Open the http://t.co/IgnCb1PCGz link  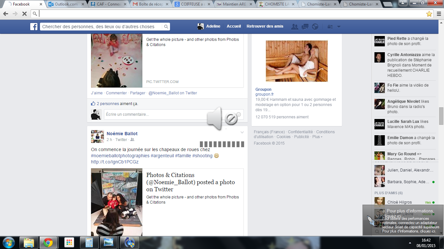click(x=115, y=162)
